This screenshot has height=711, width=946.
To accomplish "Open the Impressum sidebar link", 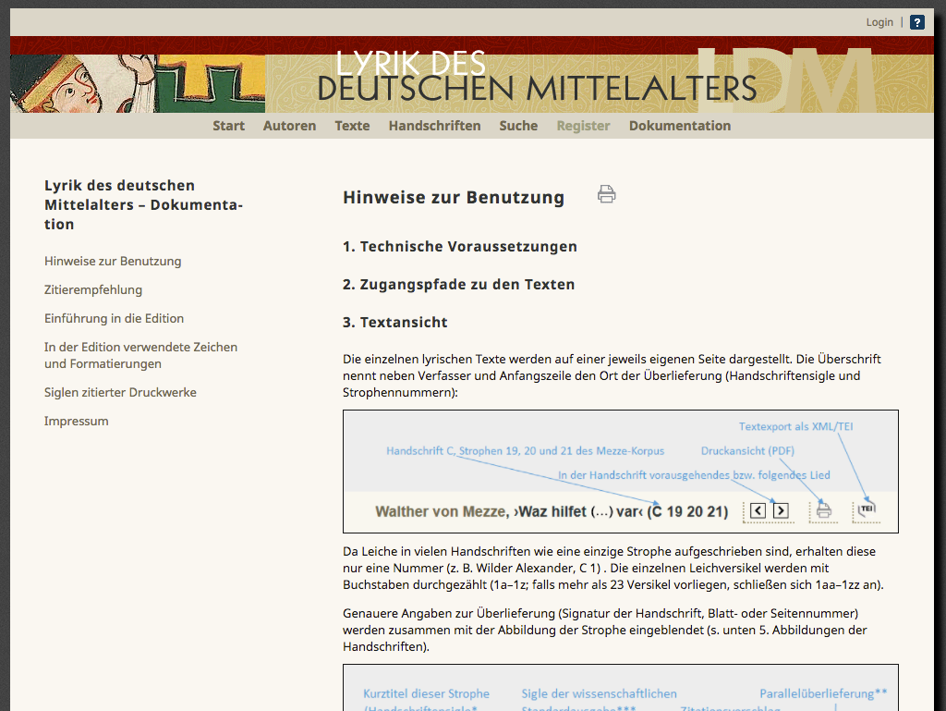I will [x=76, y=422].
